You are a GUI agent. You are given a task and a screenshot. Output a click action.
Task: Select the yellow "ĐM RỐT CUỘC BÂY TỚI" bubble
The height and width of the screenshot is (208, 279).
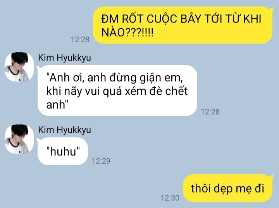point(183,25)
